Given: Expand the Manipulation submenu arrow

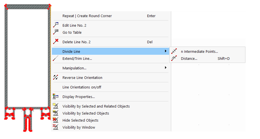Looking at the screenshot, I should tap(165, 68).
